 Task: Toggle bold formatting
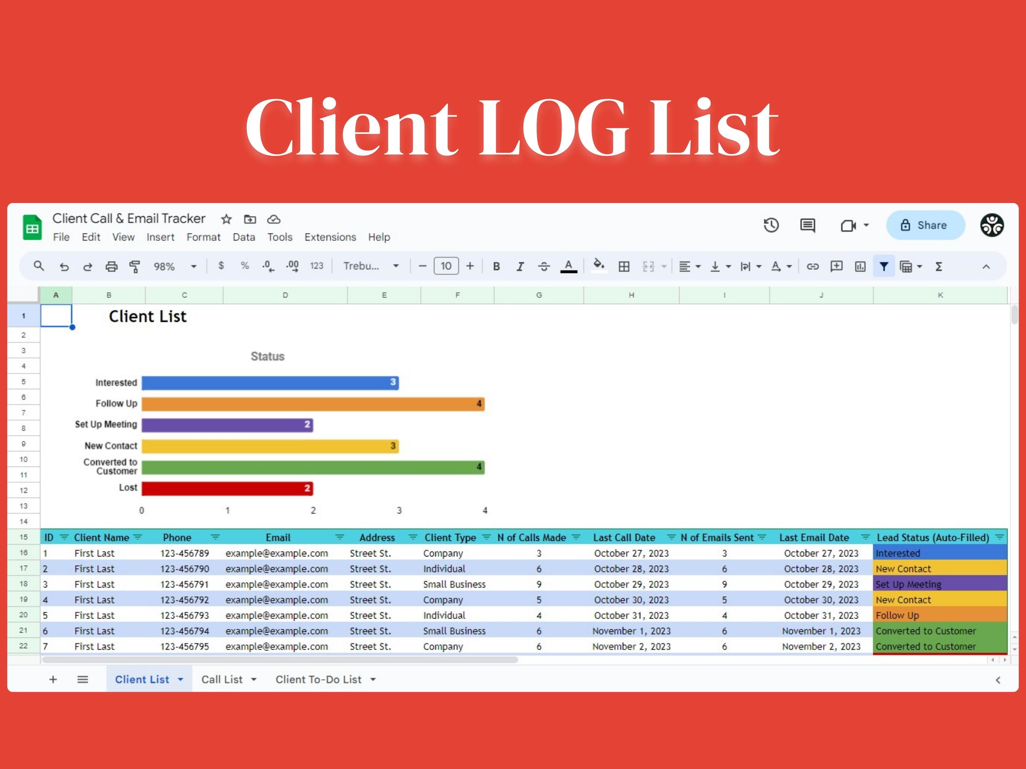point(496,267)
